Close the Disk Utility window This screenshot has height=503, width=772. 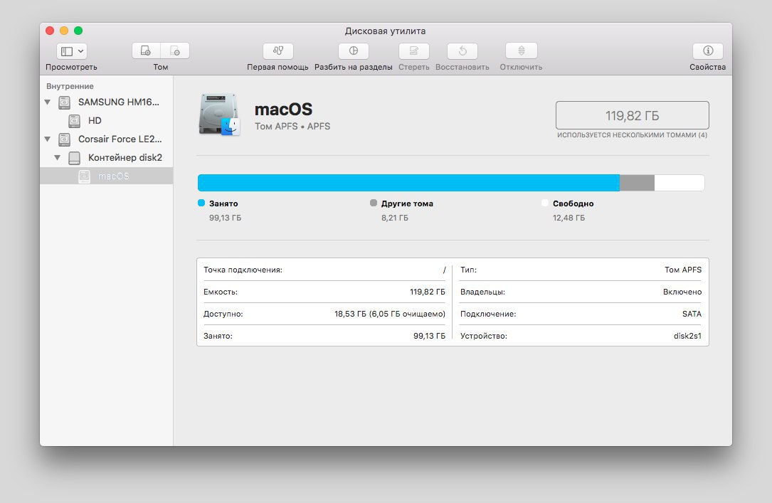click(50, 31)
